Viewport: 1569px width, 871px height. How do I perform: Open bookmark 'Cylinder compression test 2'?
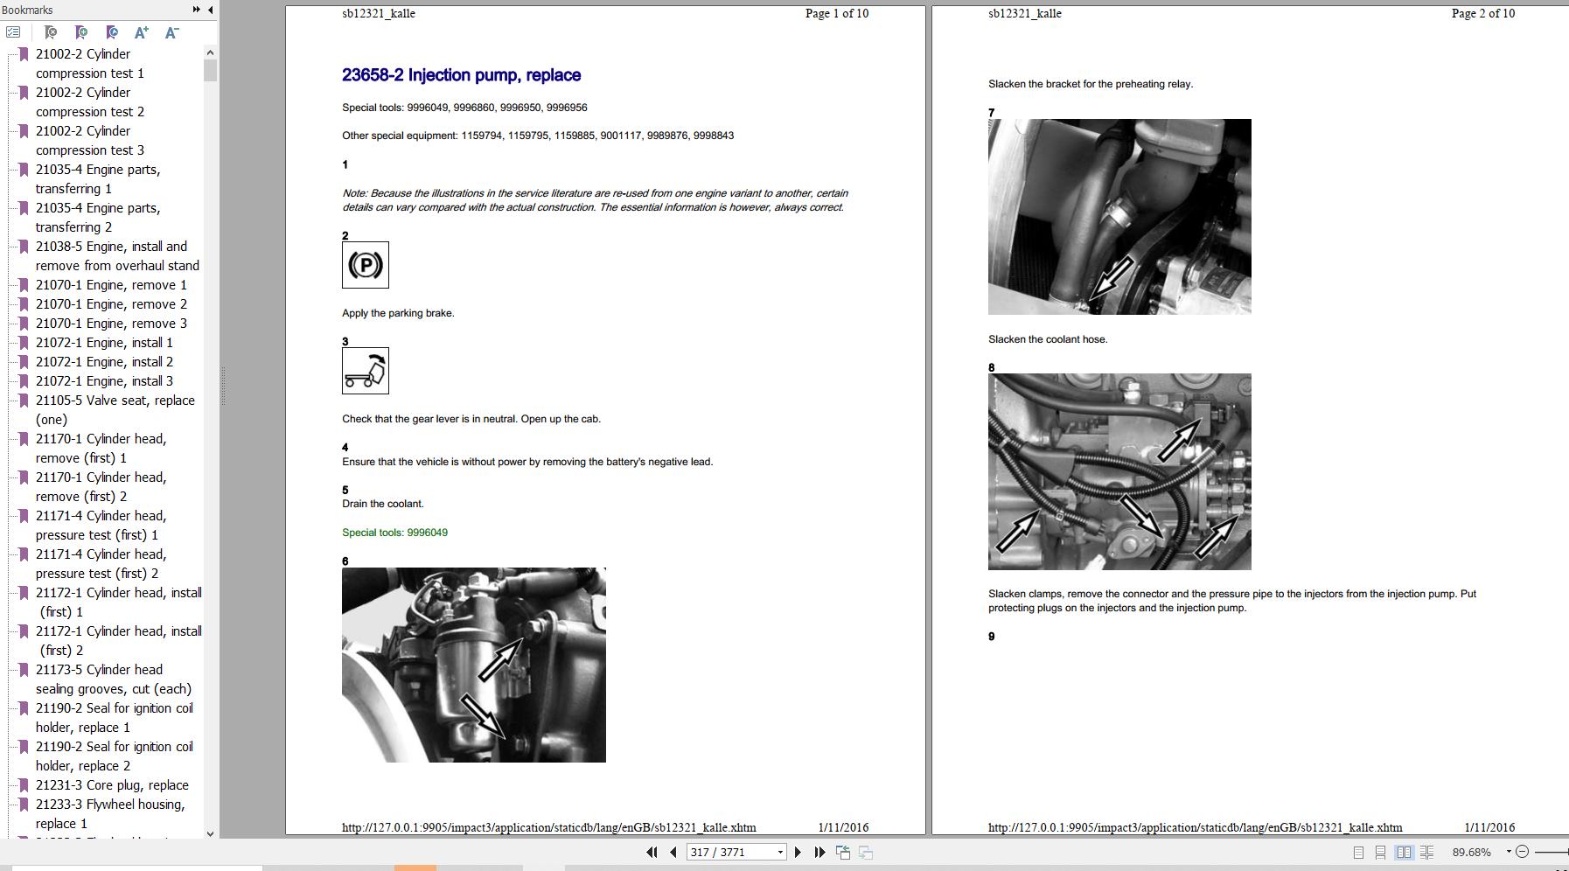tap(89, 102)
